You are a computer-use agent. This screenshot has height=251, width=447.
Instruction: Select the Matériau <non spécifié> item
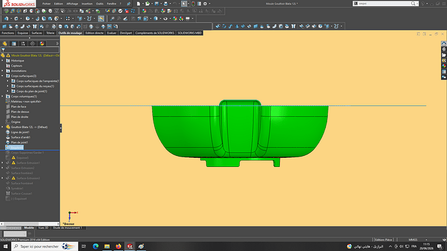26,102
